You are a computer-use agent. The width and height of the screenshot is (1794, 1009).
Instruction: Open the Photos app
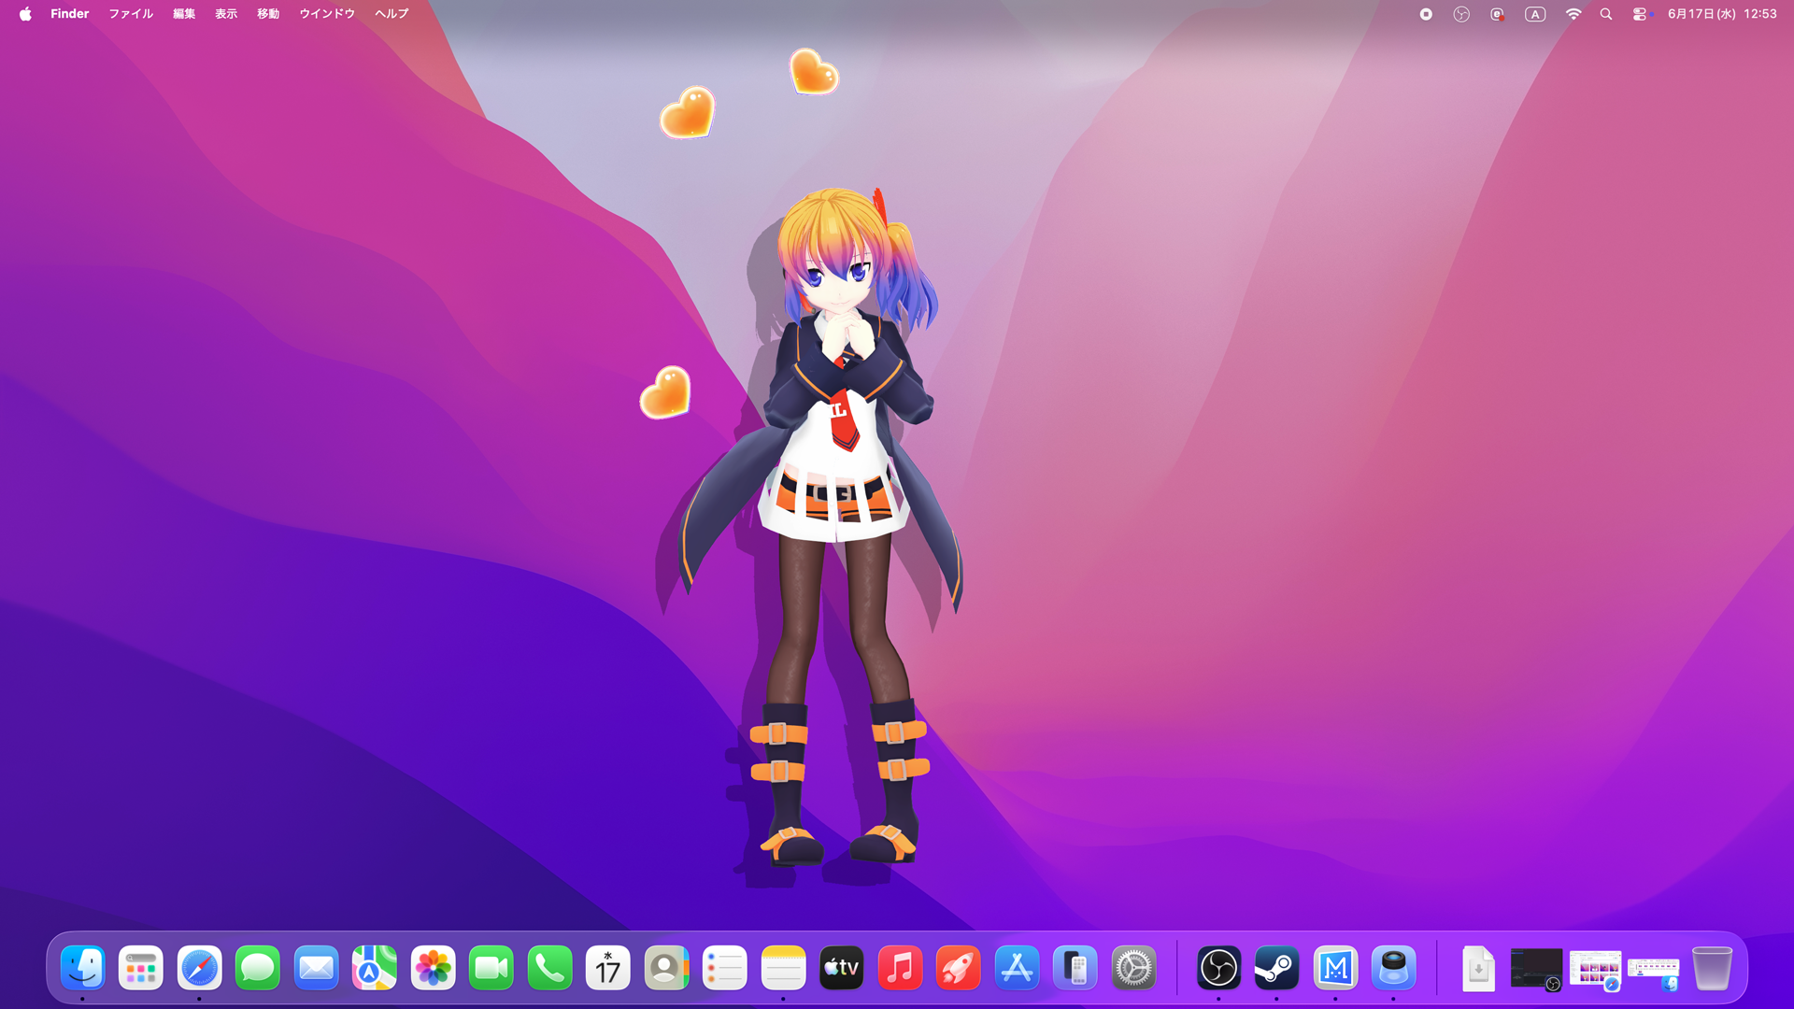pyautogui.click(x=433, y=968)
